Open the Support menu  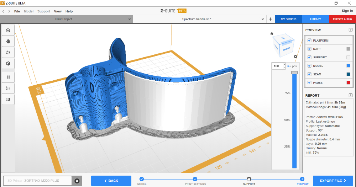point(43,11)
